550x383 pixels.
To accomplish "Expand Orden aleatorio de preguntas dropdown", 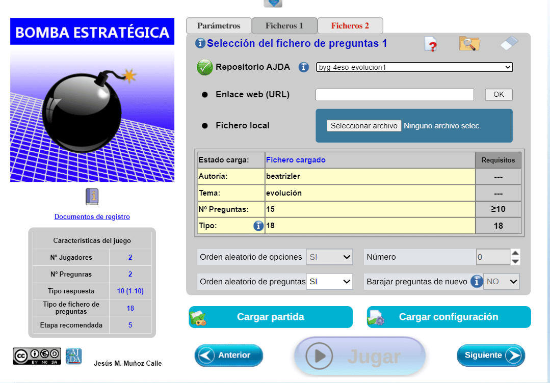I will [329, 281].
